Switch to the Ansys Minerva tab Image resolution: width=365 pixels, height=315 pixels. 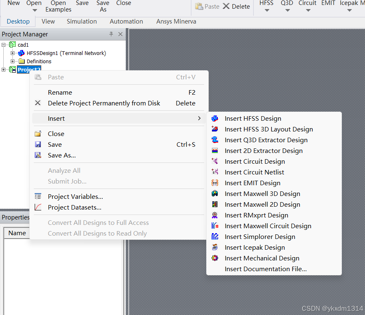pyautogui.click(x=176, y=21)
